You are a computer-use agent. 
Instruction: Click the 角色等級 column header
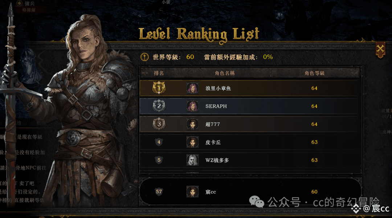click(314, 73)
